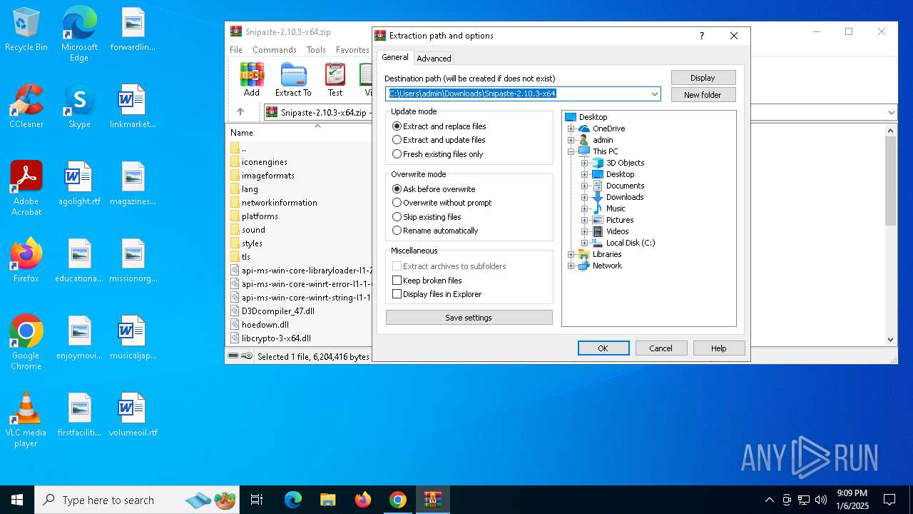
Task: Select Rename automatically option
Action: 435,231
